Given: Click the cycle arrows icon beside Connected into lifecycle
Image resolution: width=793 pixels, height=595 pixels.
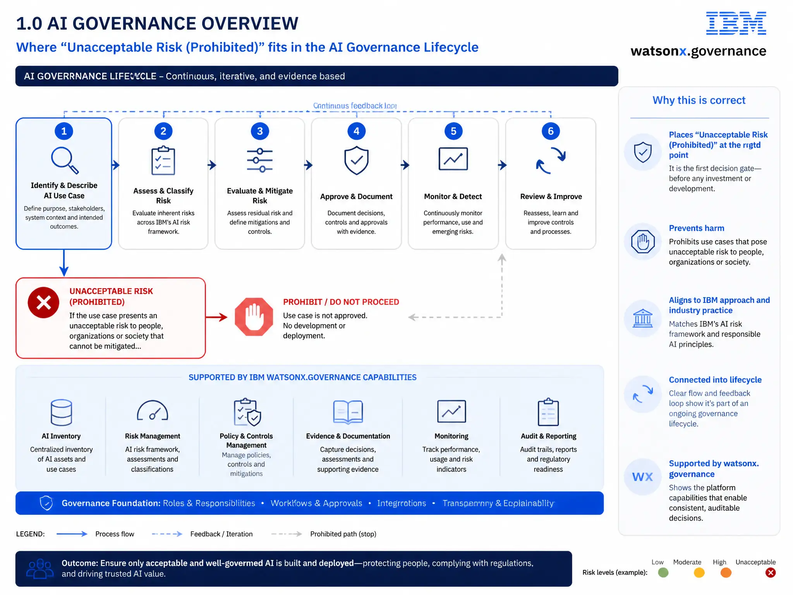Looking at the screenshot, I should 643,394.
